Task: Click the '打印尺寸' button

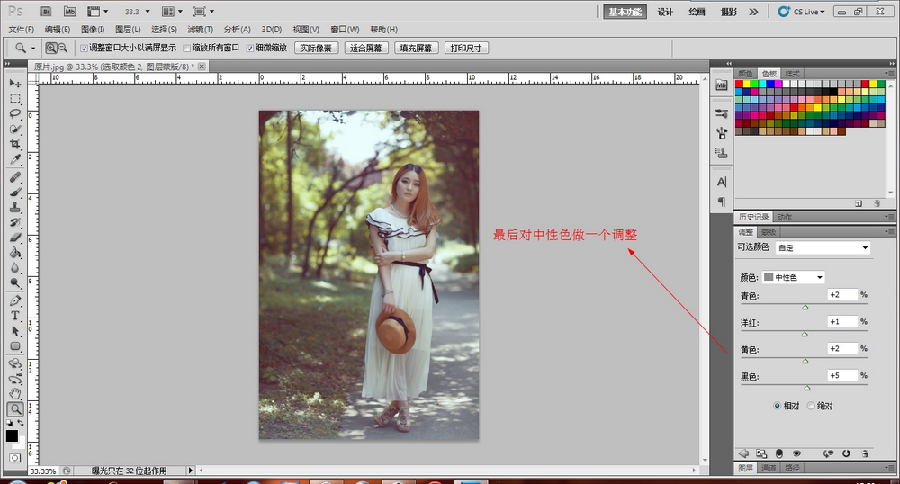Action: pos(466,49)
